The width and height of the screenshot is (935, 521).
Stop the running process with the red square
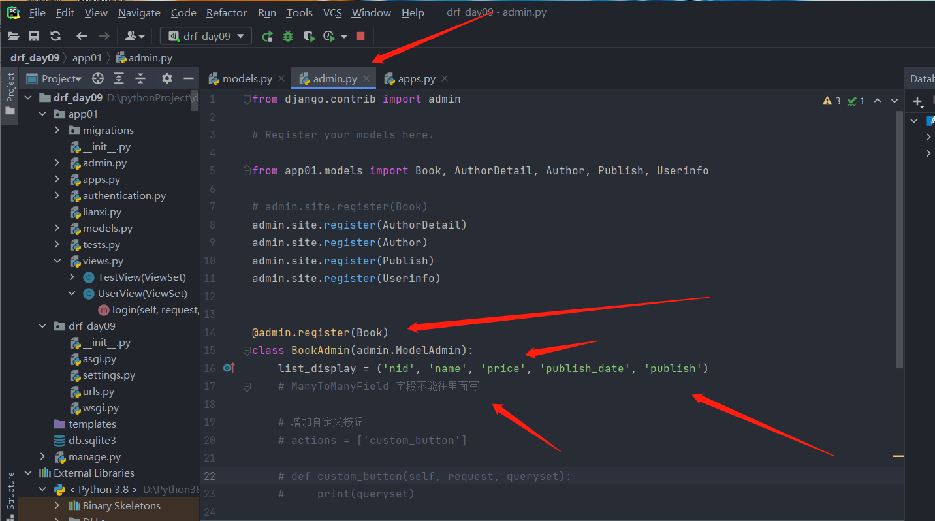pyautogui.click(x=360, y=37)
